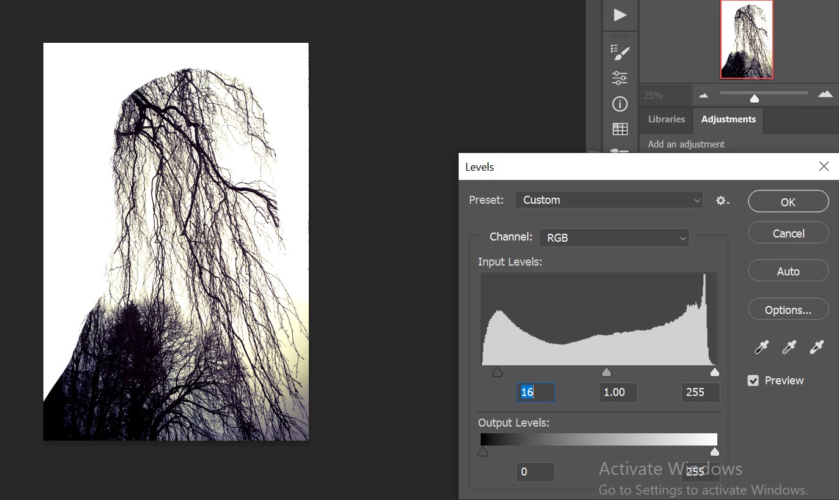Screen dimensions: 839x500
Task: Click the input highlights slider handle
Action: point(714,372)
